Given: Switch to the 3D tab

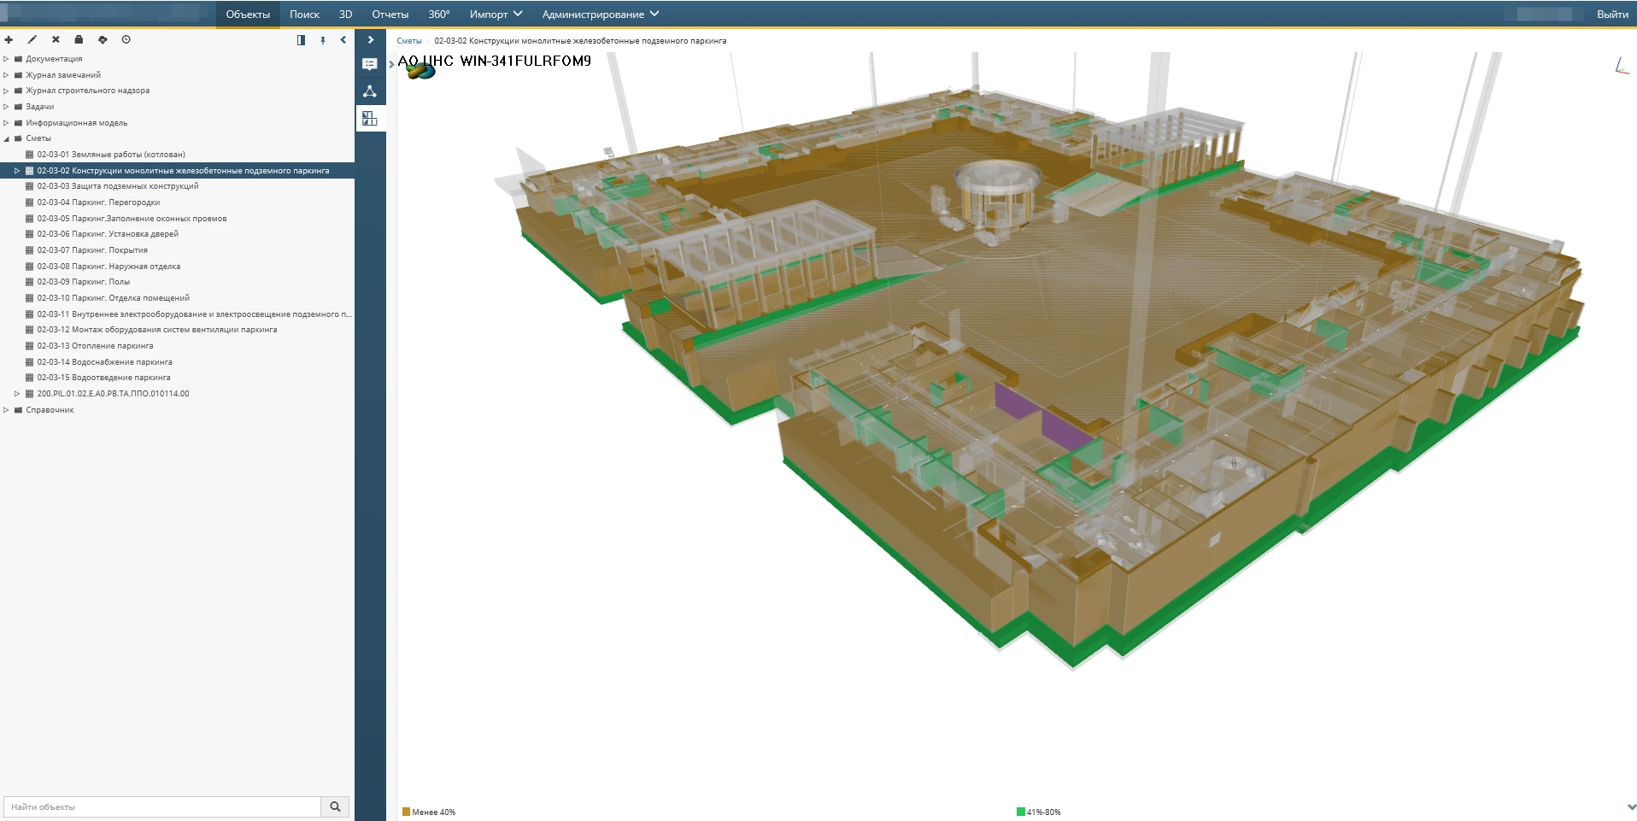Looking at the screenshot, I should [x=345, y=15].
